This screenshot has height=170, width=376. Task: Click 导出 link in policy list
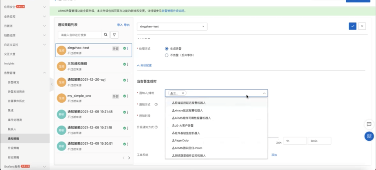[x=127, y=25]
